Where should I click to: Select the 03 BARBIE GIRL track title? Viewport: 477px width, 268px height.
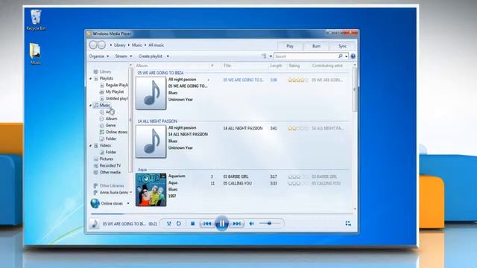236,176
